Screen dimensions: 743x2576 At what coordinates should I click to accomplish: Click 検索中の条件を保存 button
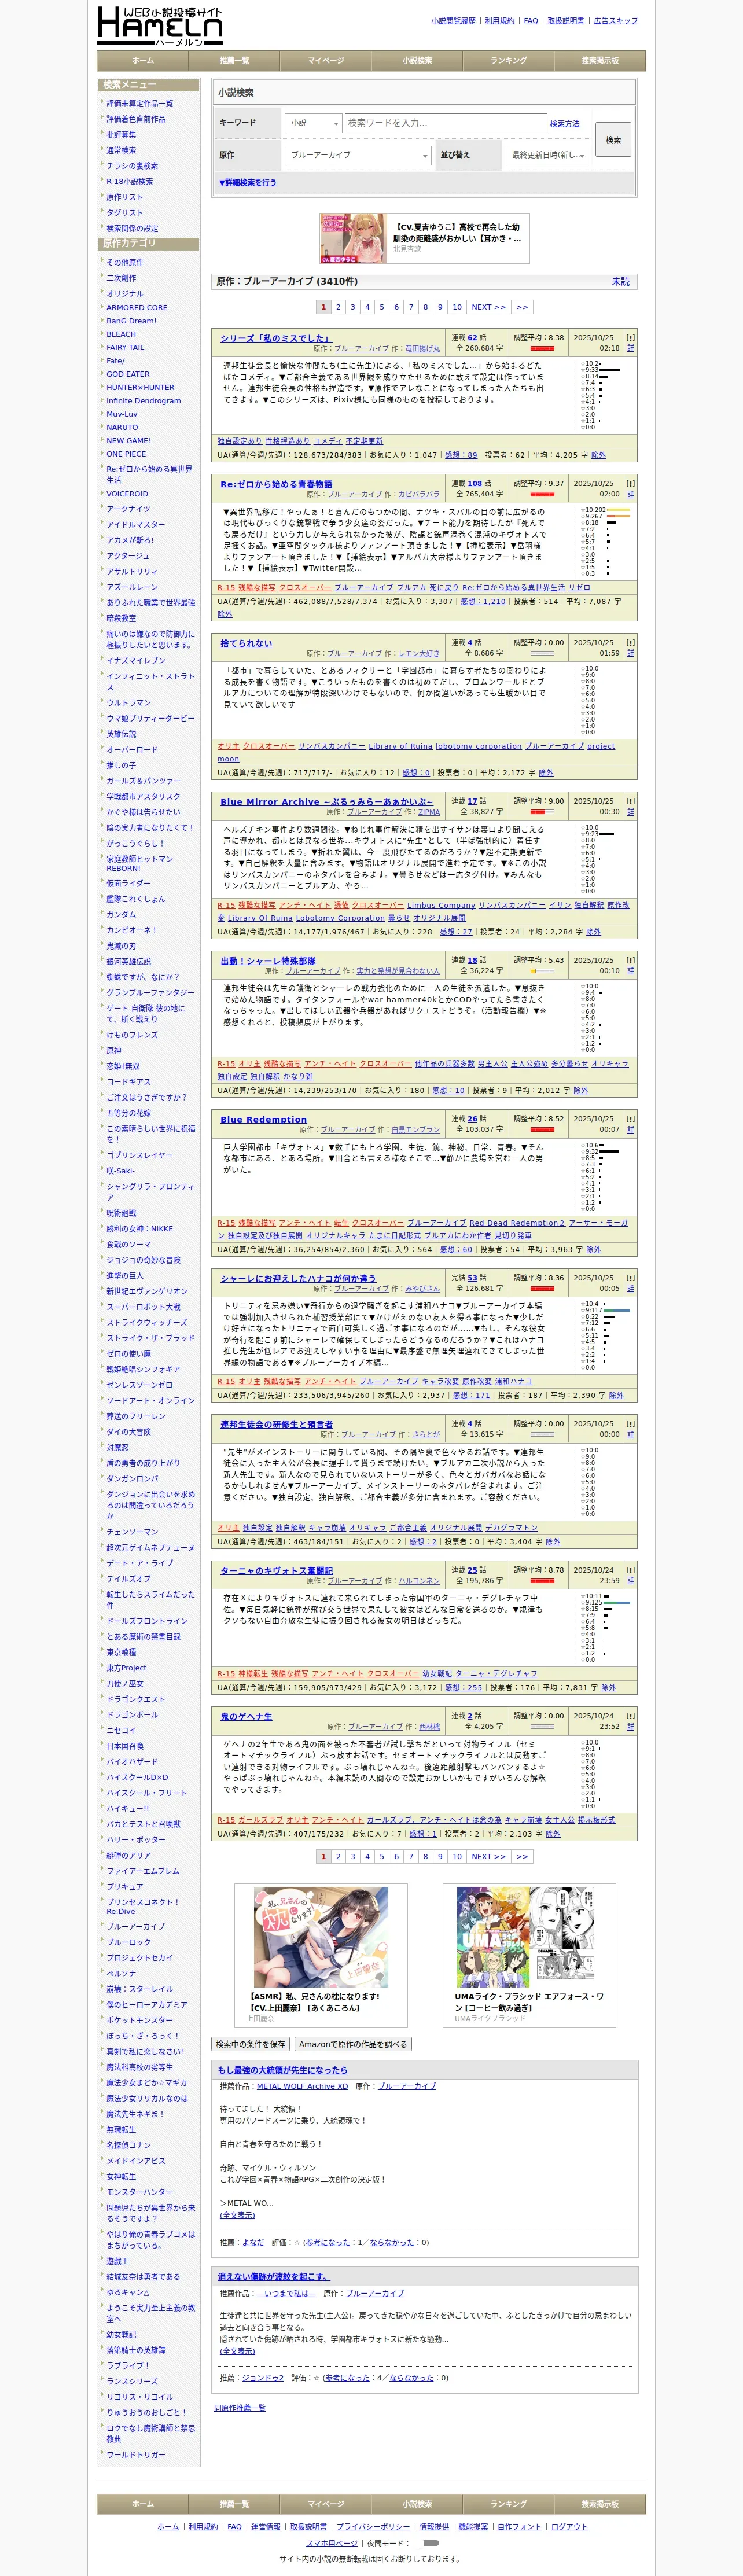click(251, 2044)
